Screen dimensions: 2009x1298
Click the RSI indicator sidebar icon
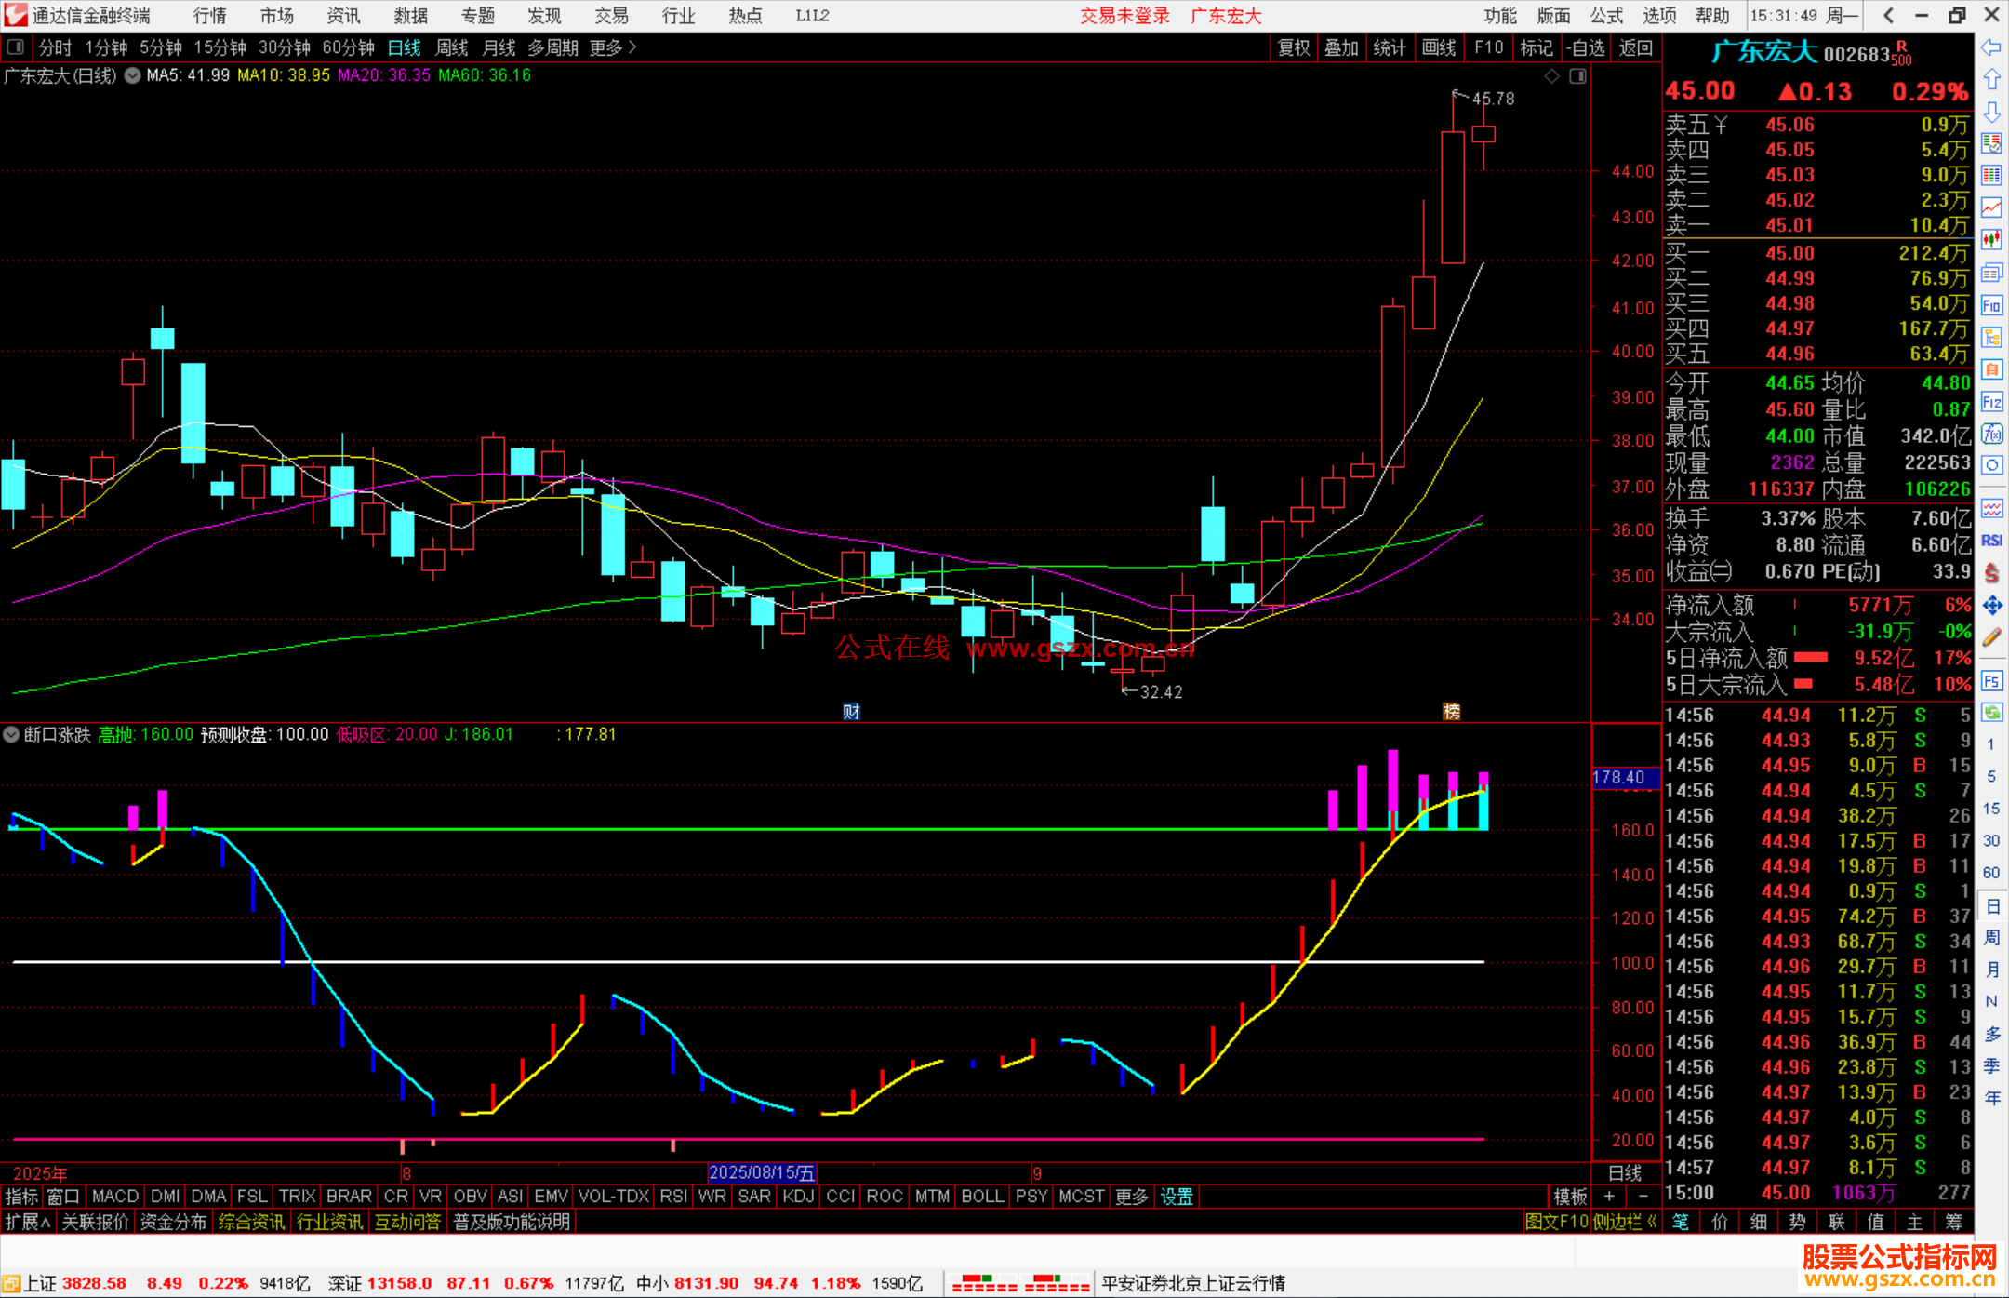(1991, 541)
